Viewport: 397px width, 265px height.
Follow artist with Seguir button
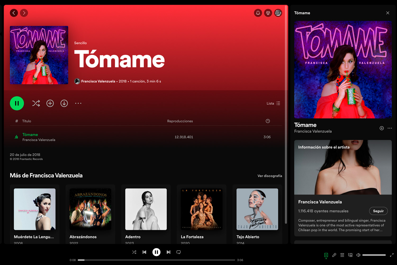coord(378,211)
